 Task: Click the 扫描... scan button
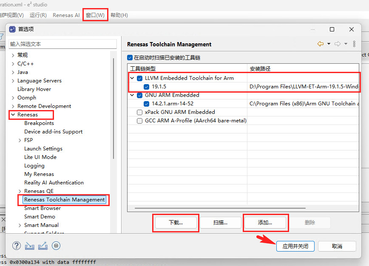point(221,223)
